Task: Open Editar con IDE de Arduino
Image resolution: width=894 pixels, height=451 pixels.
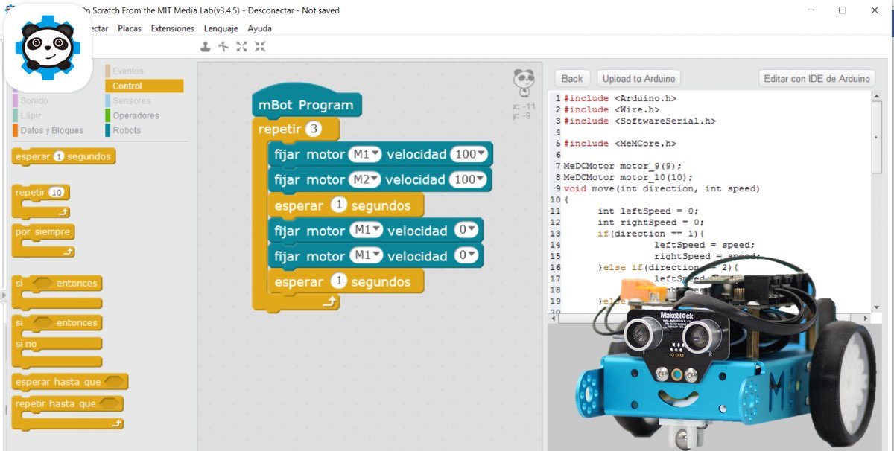Action: (x=817, y=78)
